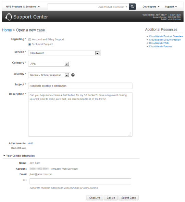Open the Severity dropdown list
This screenshot has height=202, width=185.
[x=49, y=75]
